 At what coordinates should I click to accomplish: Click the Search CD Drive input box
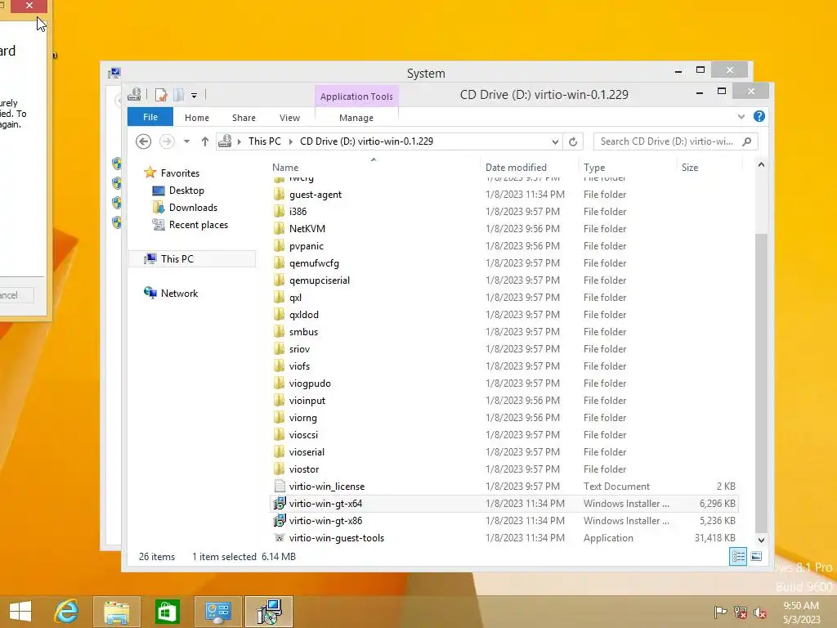pyautogui.click(x=667, y=141)
